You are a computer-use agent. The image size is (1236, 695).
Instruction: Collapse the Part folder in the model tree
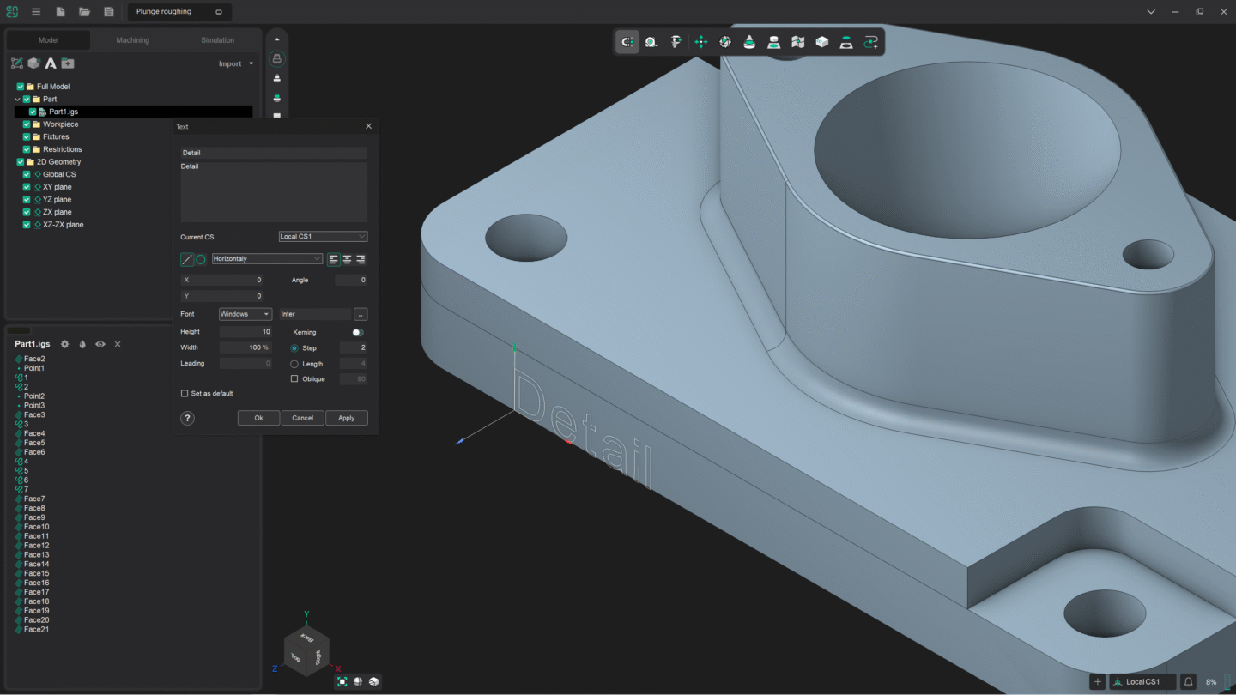pyautogui.click(x=16, y=99)
